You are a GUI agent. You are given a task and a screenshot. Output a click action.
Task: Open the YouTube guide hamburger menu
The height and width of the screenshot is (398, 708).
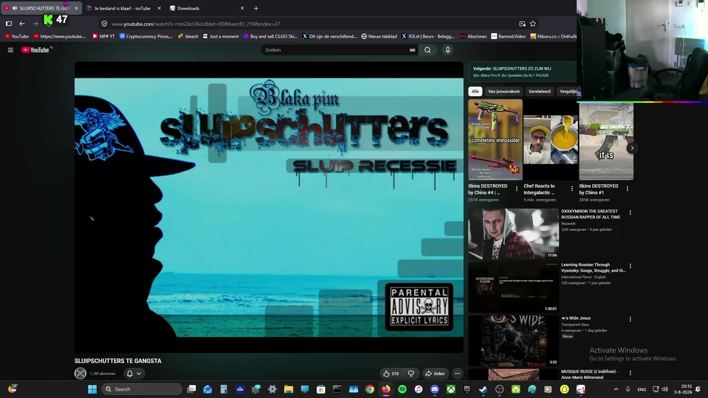11,50
